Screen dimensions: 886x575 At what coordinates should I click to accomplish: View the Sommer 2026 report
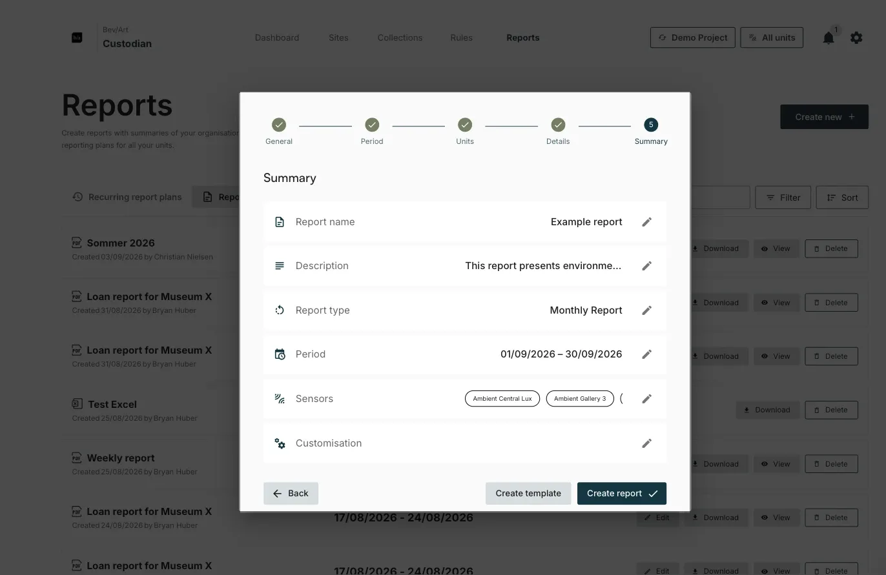click(x=776, y=248)
